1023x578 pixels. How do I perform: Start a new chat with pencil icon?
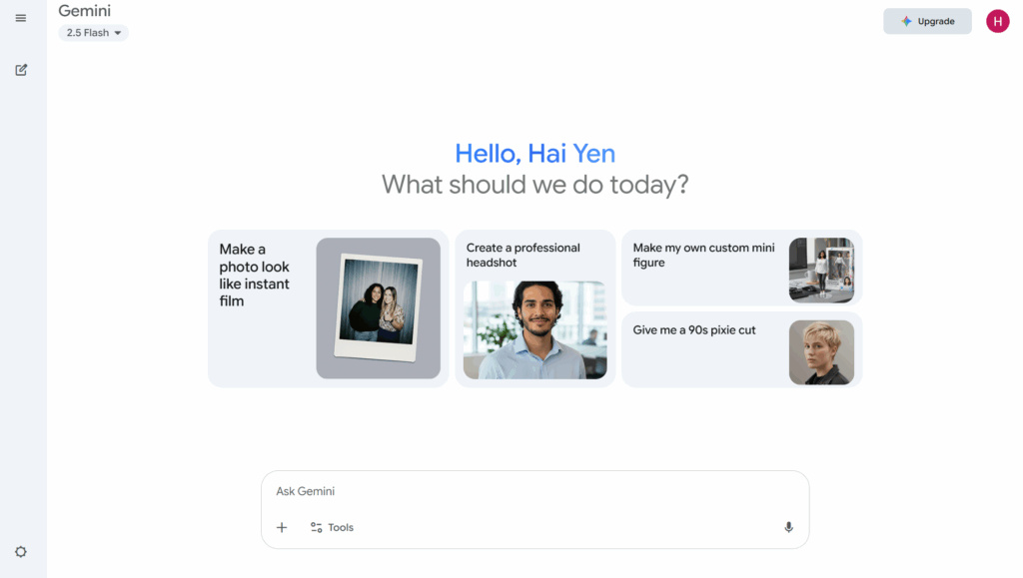(21, 70)
